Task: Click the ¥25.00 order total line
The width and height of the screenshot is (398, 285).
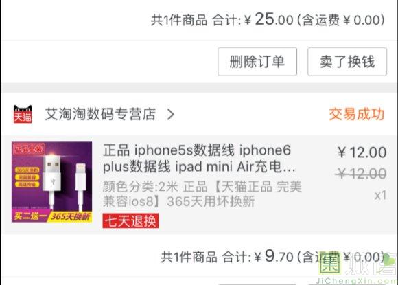Action: coord(268,19)
